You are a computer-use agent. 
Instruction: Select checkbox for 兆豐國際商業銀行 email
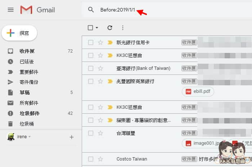[91, 81]
